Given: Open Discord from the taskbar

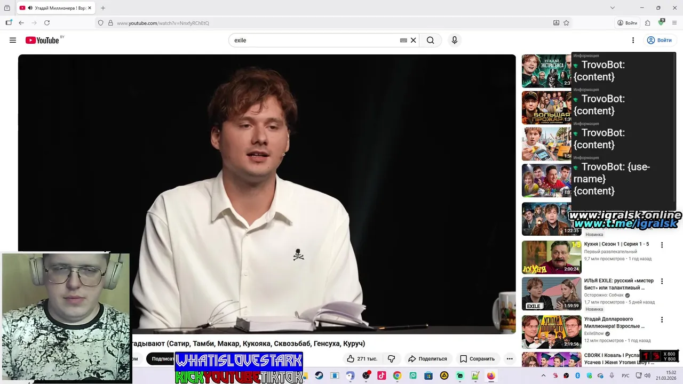Looking at the screenshot, I should coord(350,375).
